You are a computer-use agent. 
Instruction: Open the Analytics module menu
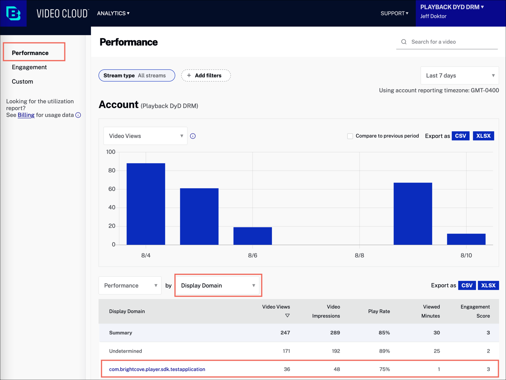click(x=113, y=13)
